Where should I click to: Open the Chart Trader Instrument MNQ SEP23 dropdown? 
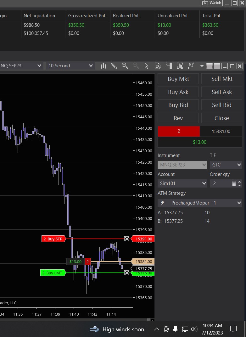tap(182, 165)
